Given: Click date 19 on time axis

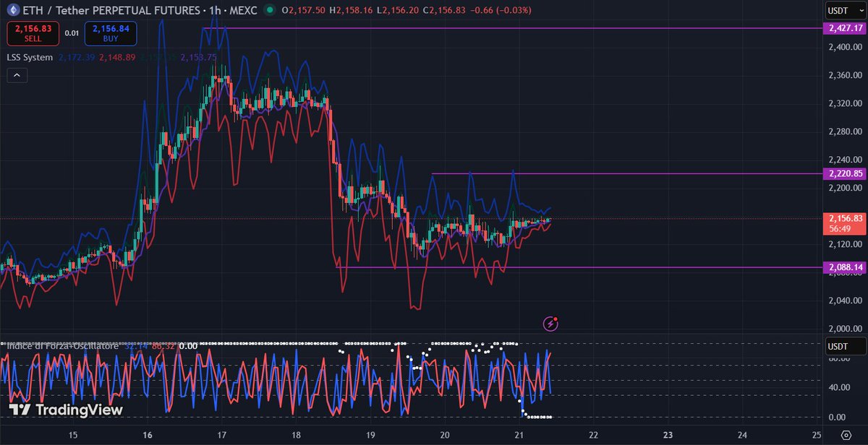Looking at the screenshot, I should tap(370, 435).
